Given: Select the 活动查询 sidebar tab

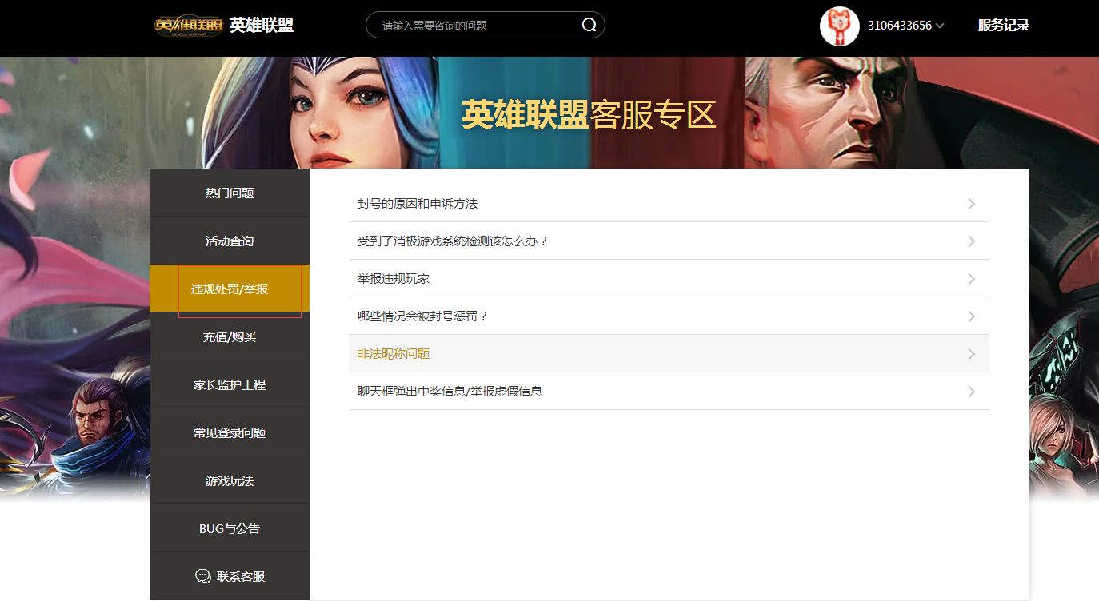Looking at the screenshot, I should 230,241.
